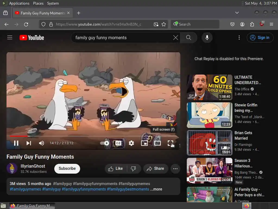
Task: Toggle closed captions CC
Action: pyautogui.click(x=118, y=143)
